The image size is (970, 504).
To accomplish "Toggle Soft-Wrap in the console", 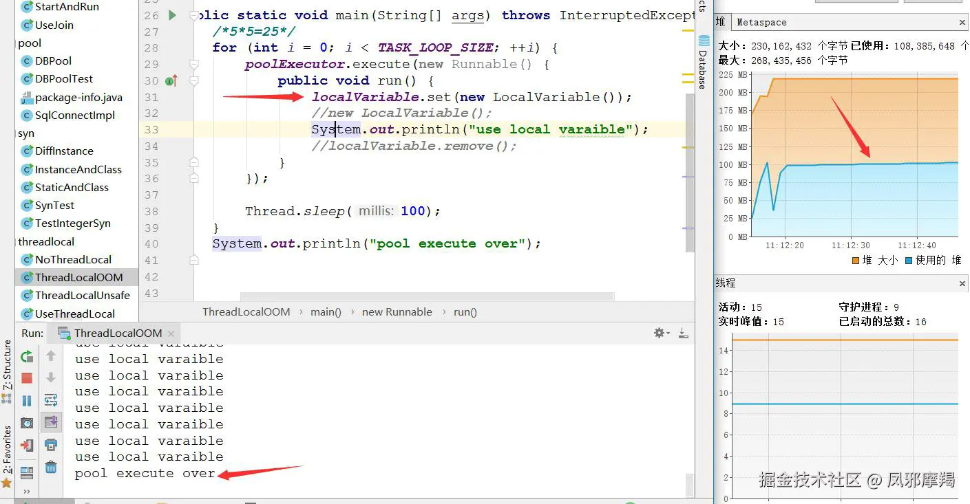I will 51,400.
